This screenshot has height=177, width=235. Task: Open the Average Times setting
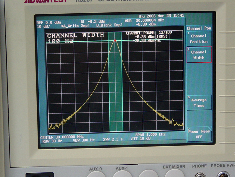(x=199, y=103)
